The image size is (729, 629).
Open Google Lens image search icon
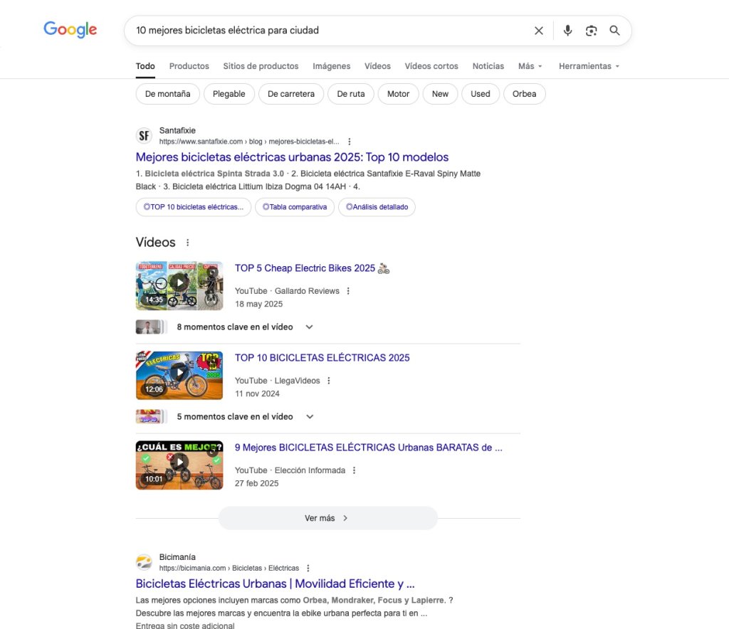point(591,31)
